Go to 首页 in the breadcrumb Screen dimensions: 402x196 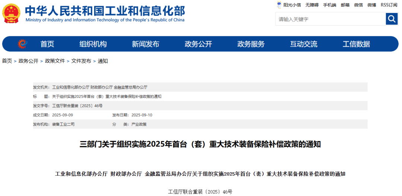(x=7, y=61)
